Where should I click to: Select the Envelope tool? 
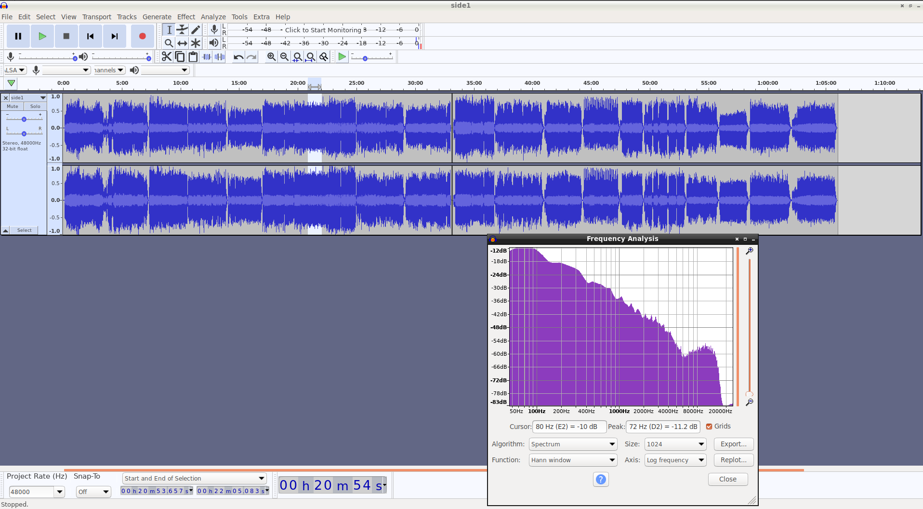coord(182,30)
